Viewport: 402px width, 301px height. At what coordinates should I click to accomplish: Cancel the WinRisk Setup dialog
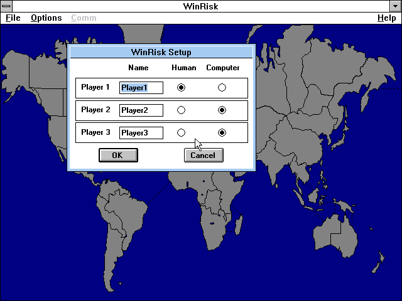pyautogui.click(x=204, y=155)
